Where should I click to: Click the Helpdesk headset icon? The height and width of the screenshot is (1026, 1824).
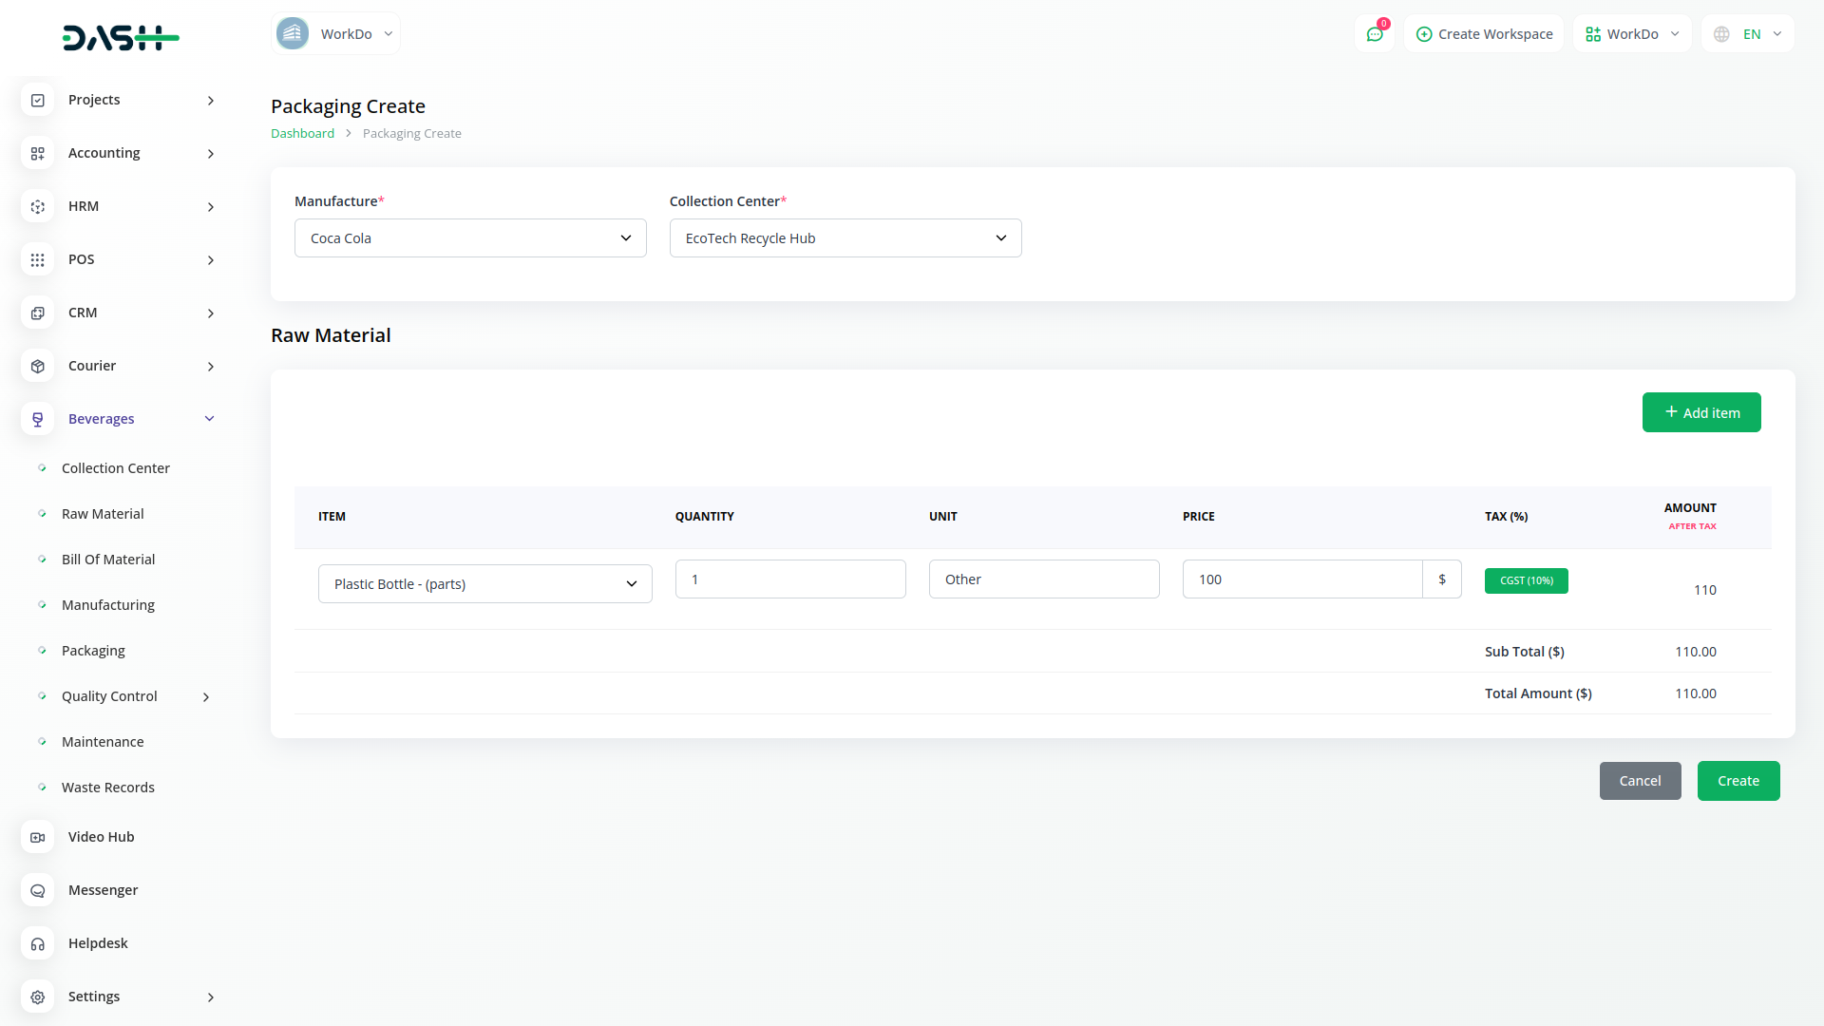(38, 943)
